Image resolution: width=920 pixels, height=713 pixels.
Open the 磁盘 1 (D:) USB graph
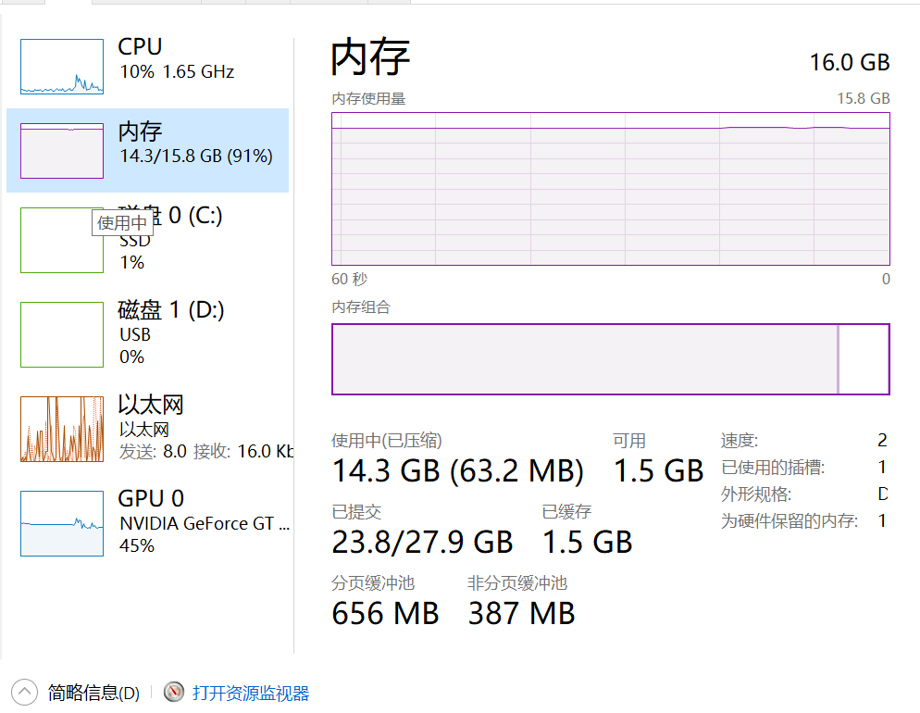[62, 334]
